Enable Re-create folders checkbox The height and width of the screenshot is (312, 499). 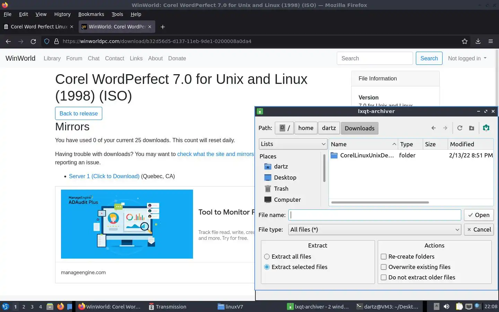click(384, 257)
